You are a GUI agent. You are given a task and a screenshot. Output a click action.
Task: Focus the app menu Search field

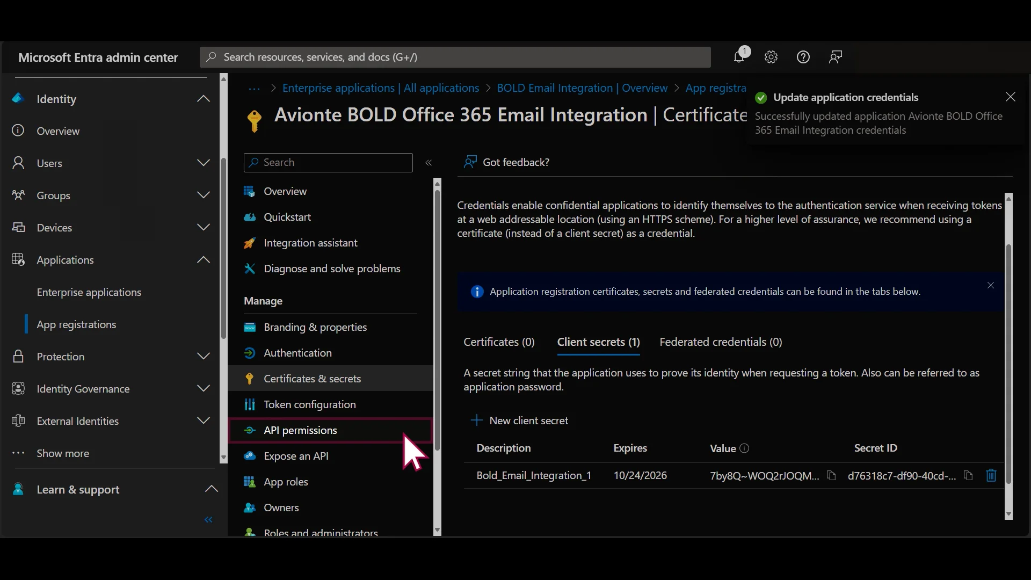328,163
